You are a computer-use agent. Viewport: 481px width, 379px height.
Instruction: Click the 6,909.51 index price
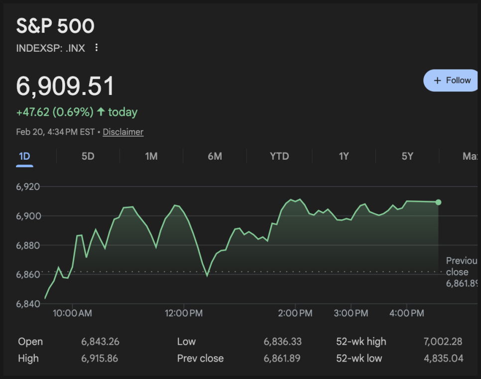click(65, 86)
